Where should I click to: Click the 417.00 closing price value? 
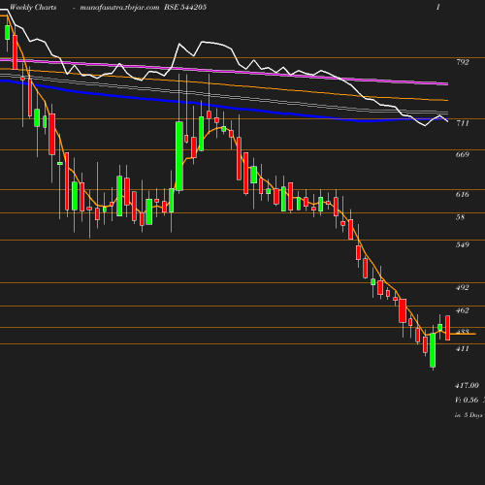coord(467,385)
